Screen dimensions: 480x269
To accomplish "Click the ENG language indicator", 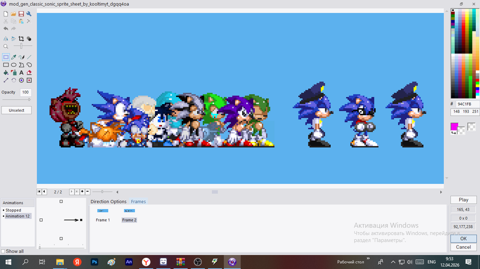I will [x=431, y=262].
